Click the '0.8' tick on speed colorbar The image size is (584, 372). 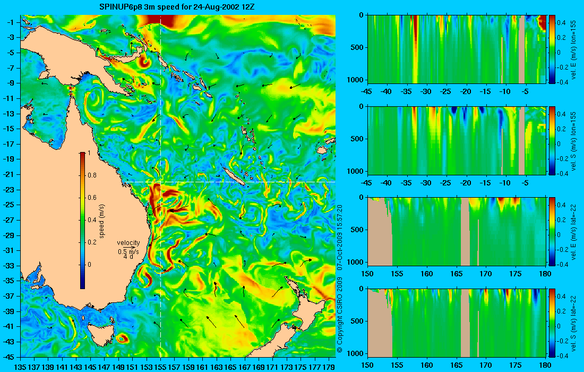click(x=92, y=175)
